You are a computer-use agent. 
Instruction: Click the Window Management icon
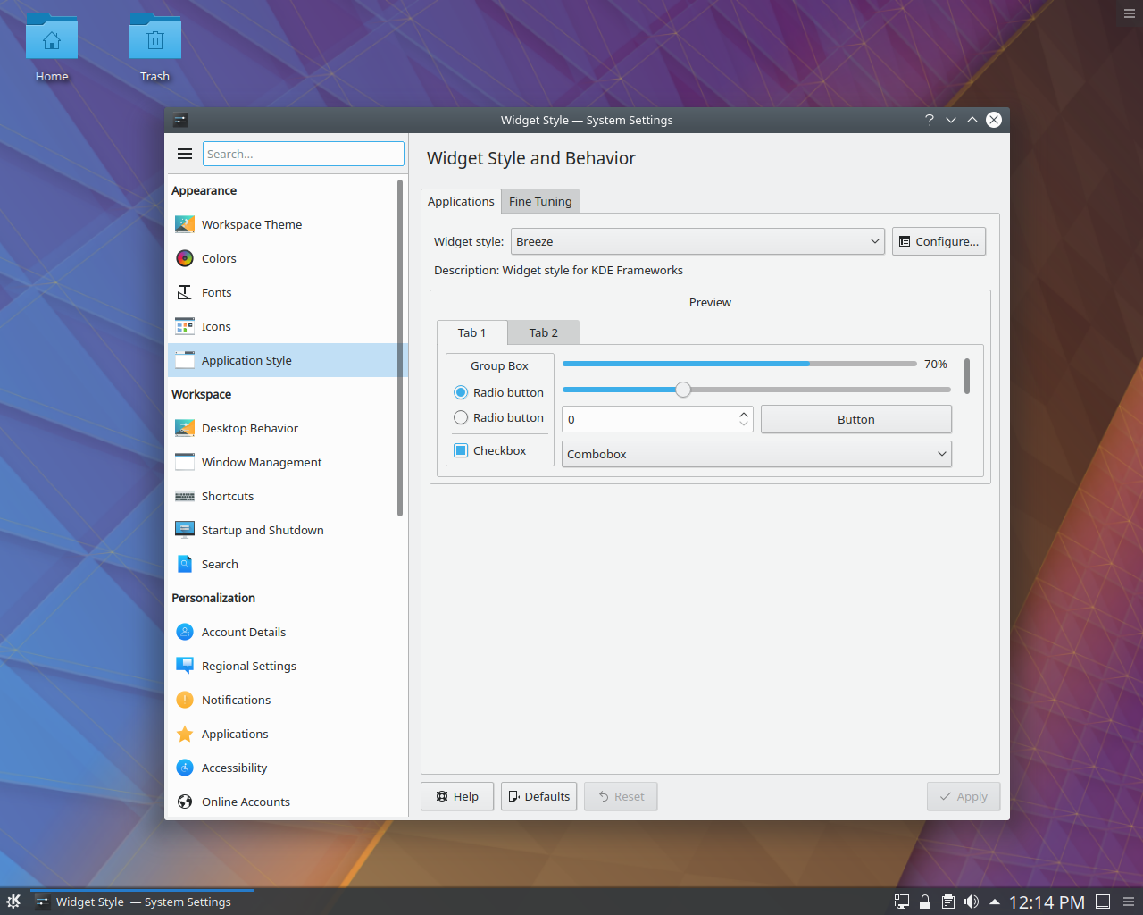185,462
